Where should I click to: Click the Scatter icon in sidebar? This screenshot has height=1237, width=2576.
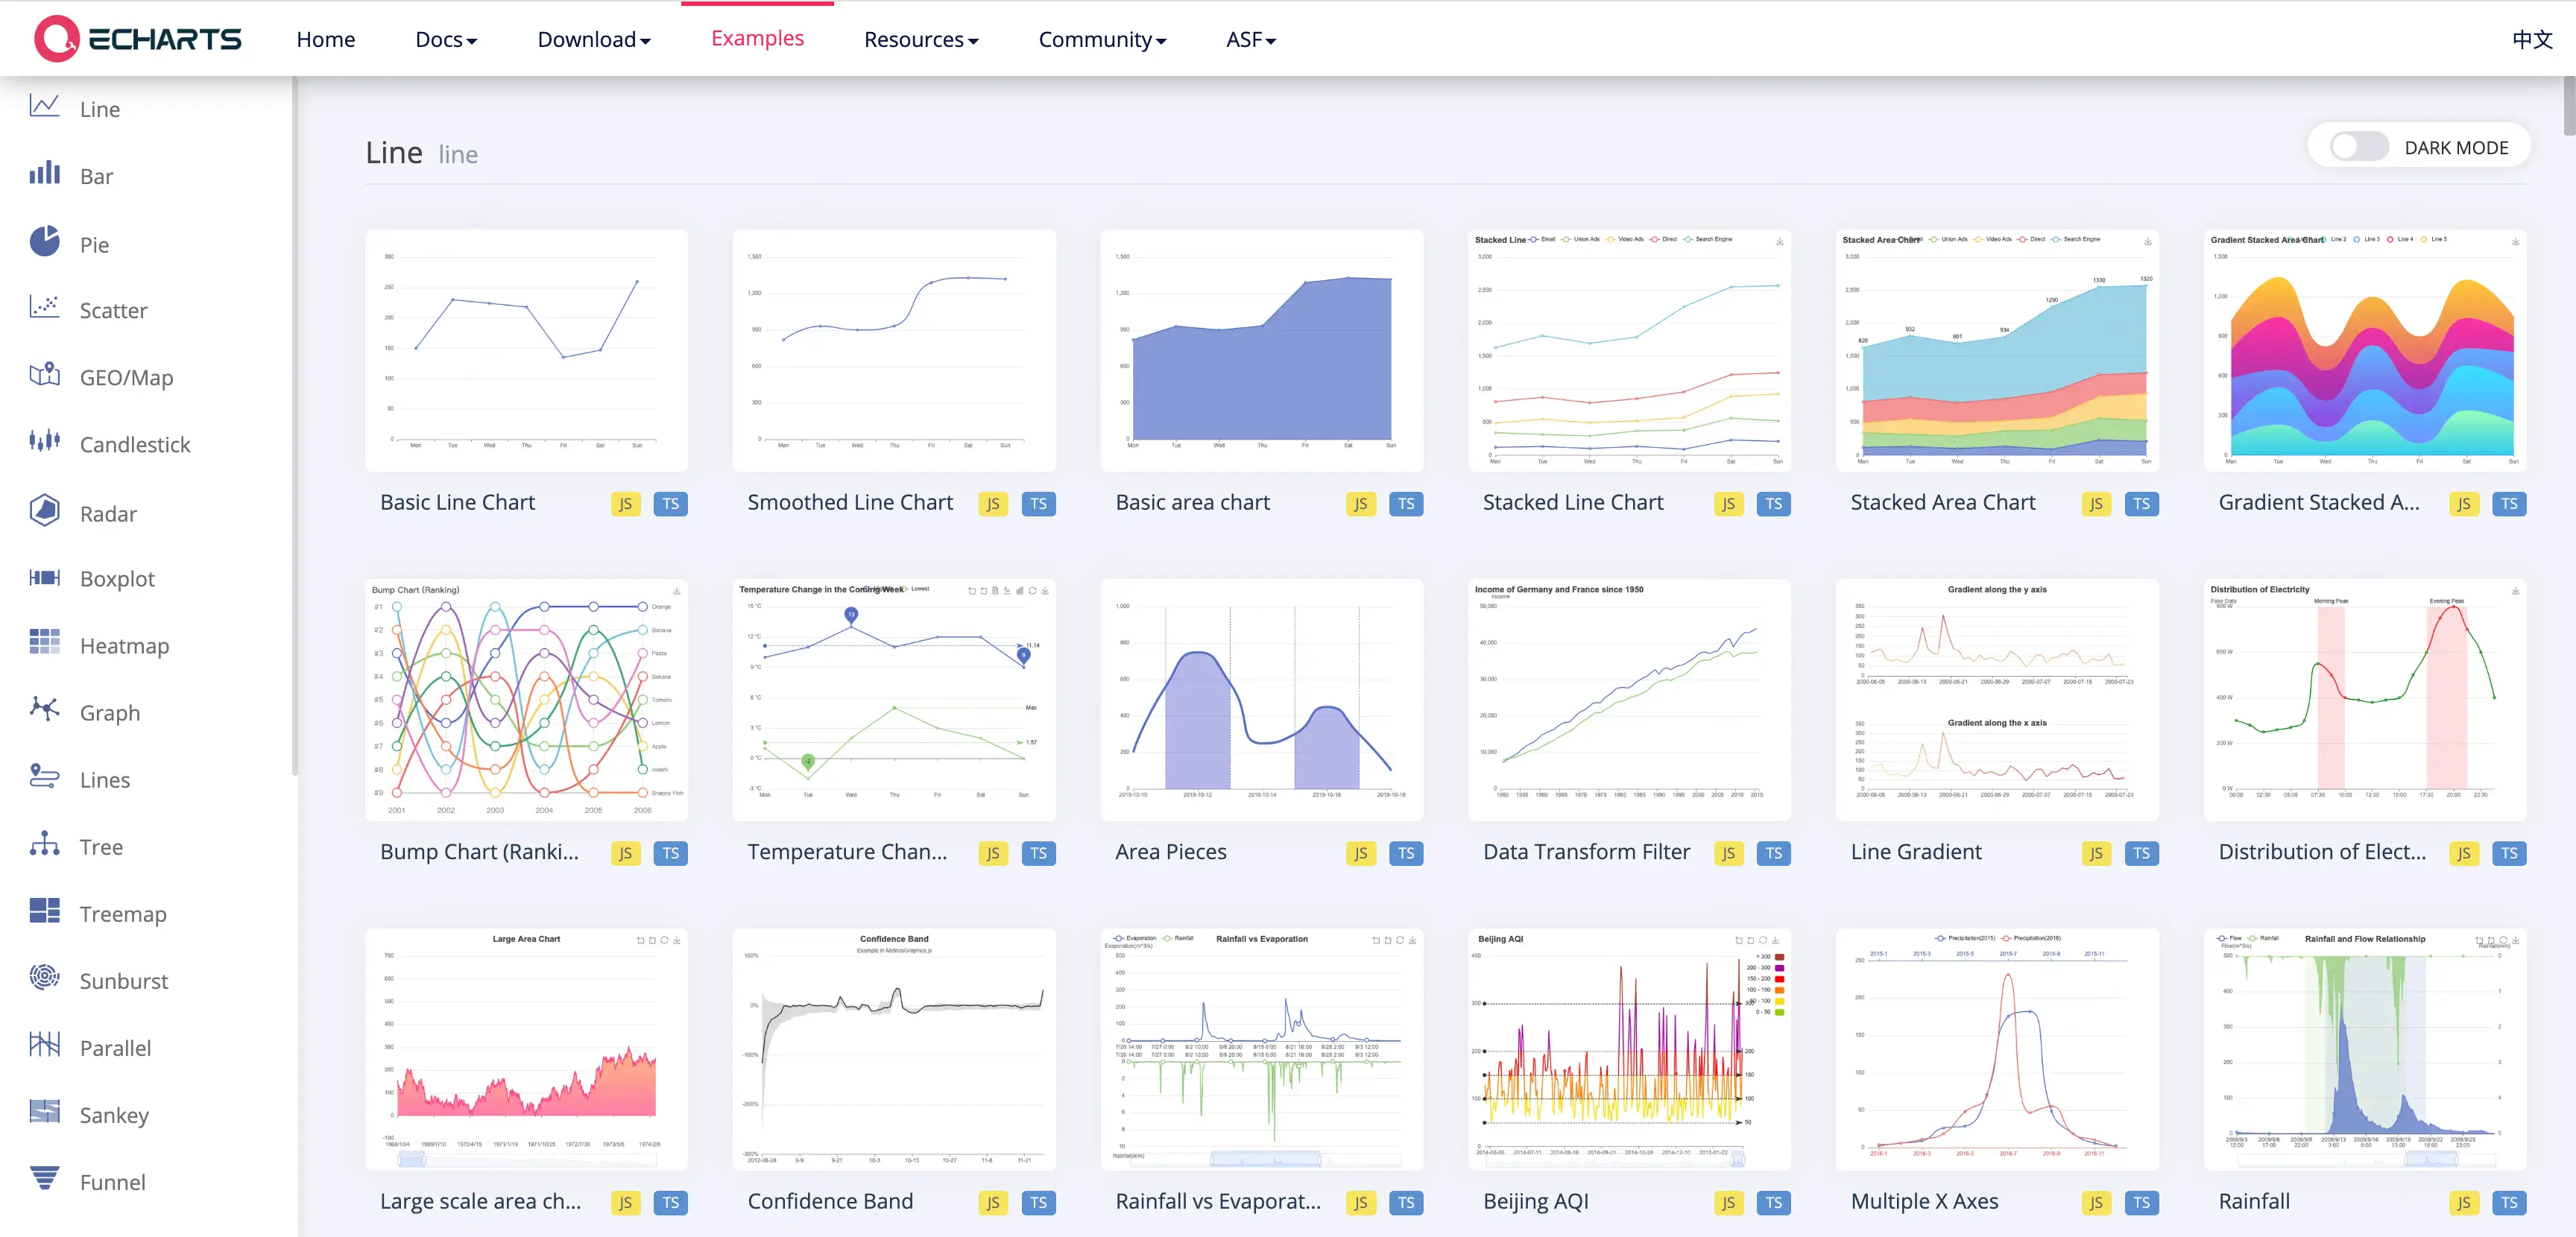(44, 307)
